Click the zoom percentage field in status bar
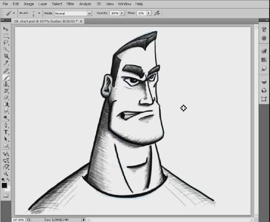Viewport: 270px width, 222px height. click(x=18, y=220)
